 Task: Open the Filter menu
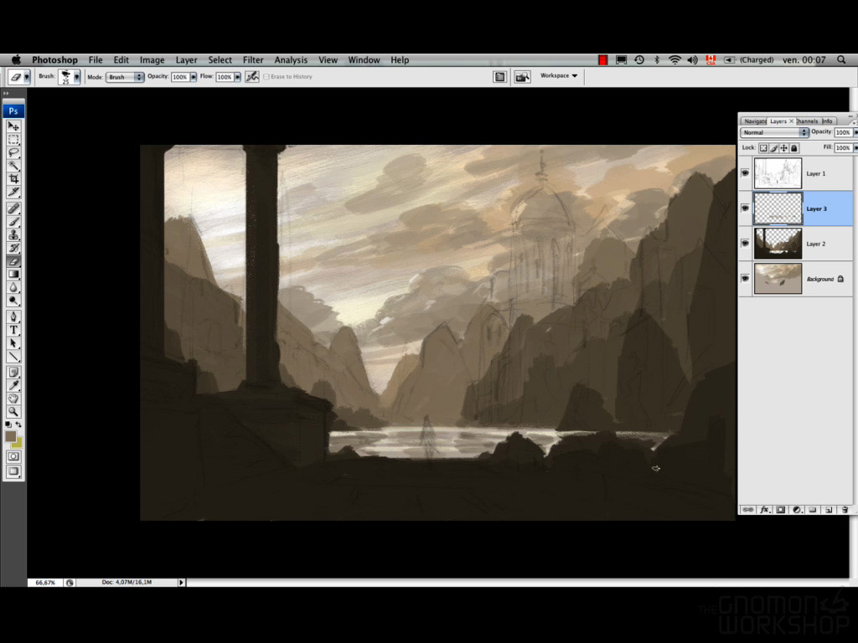click(253, 59)
